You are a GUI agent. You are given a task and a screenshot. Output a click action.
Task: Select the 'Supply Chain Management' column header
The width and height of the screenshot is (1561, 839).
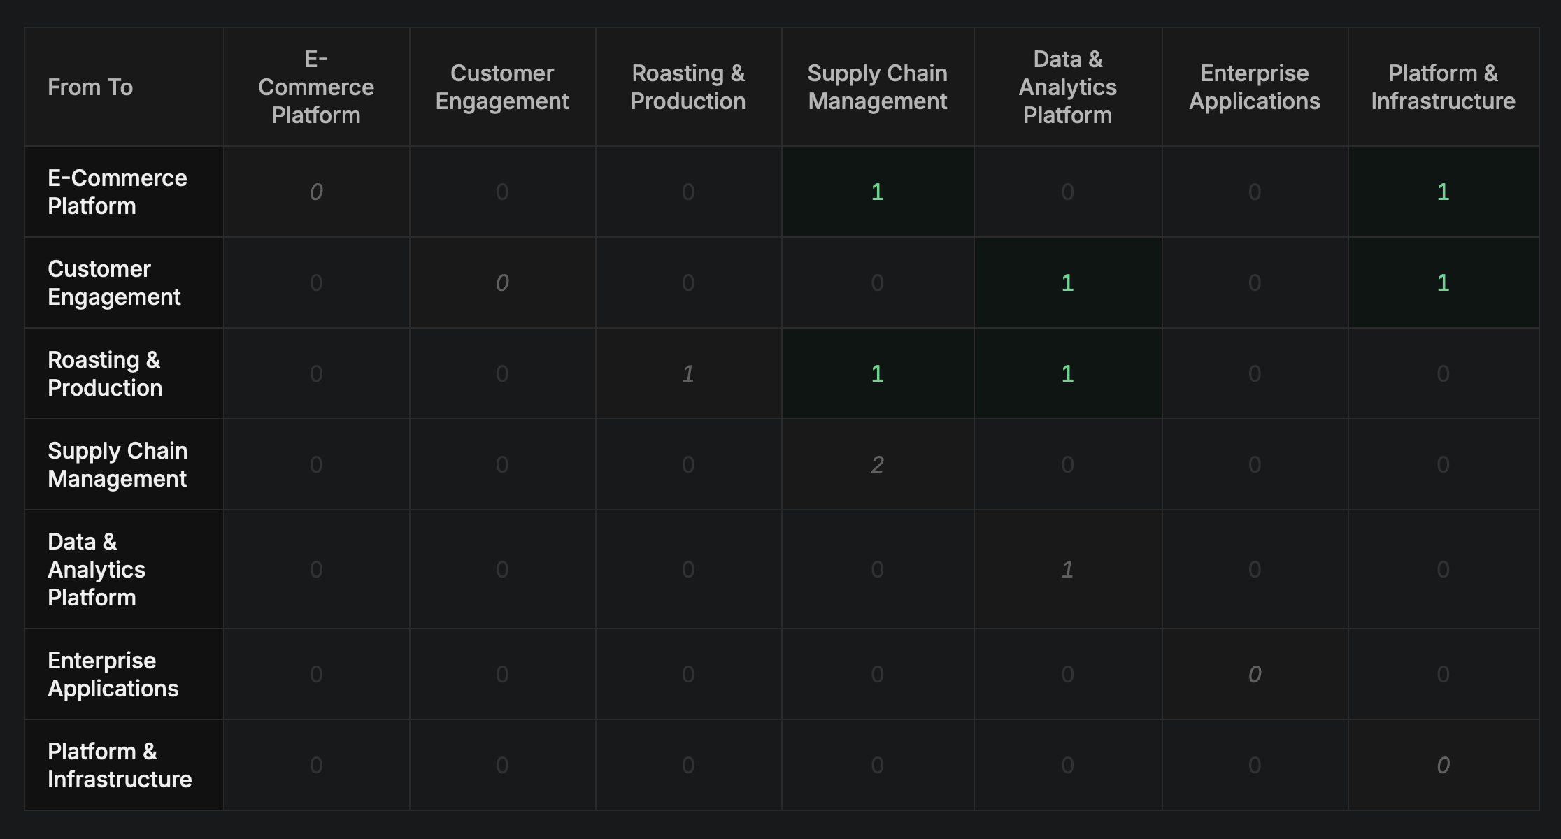[877, 87]
